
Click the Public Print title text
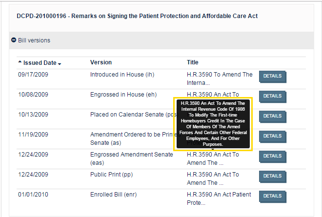pos(213,178)
